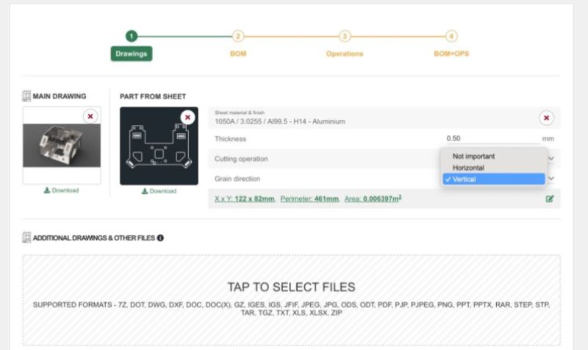
Task: Remove the main drawing with red X icon
Action: click(90, 116)
